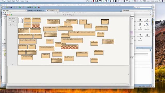This screenshot has height=93, width=165.
Task: Click the Spotlight magnifier in macOS menu bar
Action: click(160, 1)
